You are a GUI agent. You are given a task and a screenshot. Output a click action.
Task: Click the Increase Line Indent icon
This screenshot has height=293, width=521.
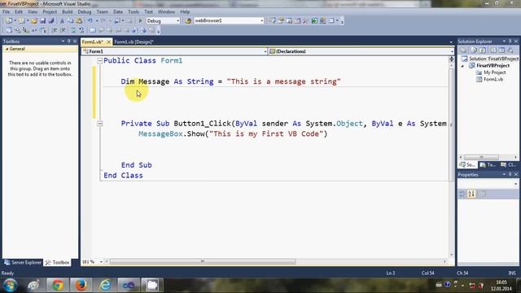click(x=63, y=31)
